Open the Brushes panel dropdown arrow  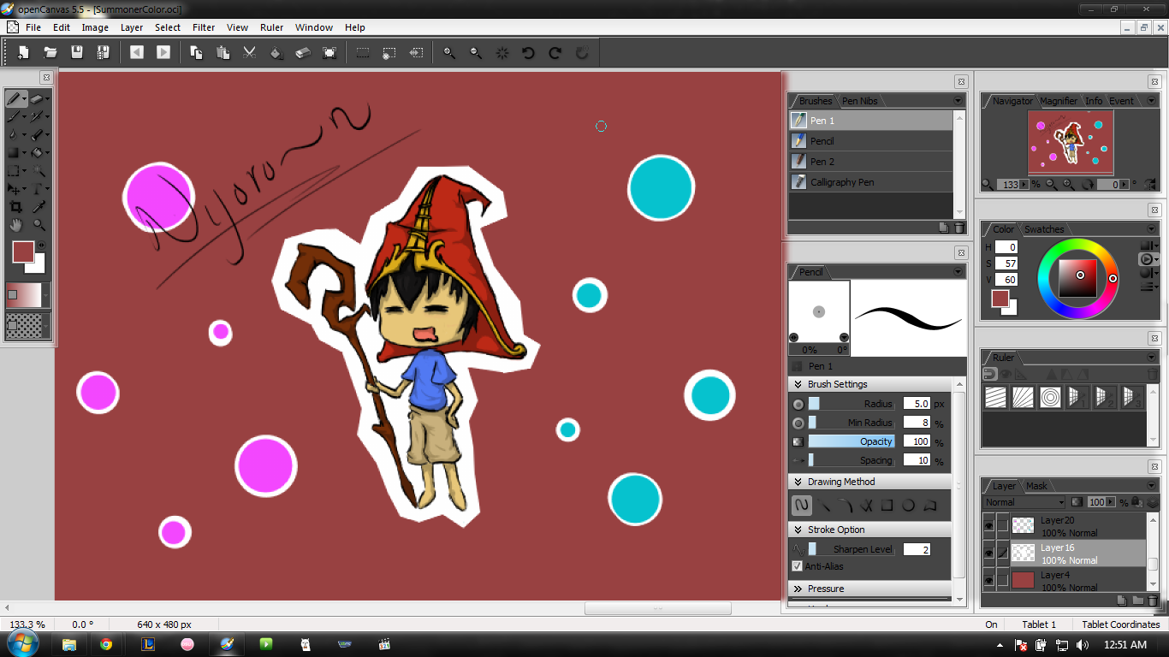[x=957, y=100]
